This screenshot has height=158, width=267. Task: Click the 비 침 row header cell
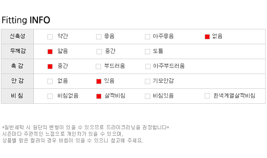pos(18,96)
